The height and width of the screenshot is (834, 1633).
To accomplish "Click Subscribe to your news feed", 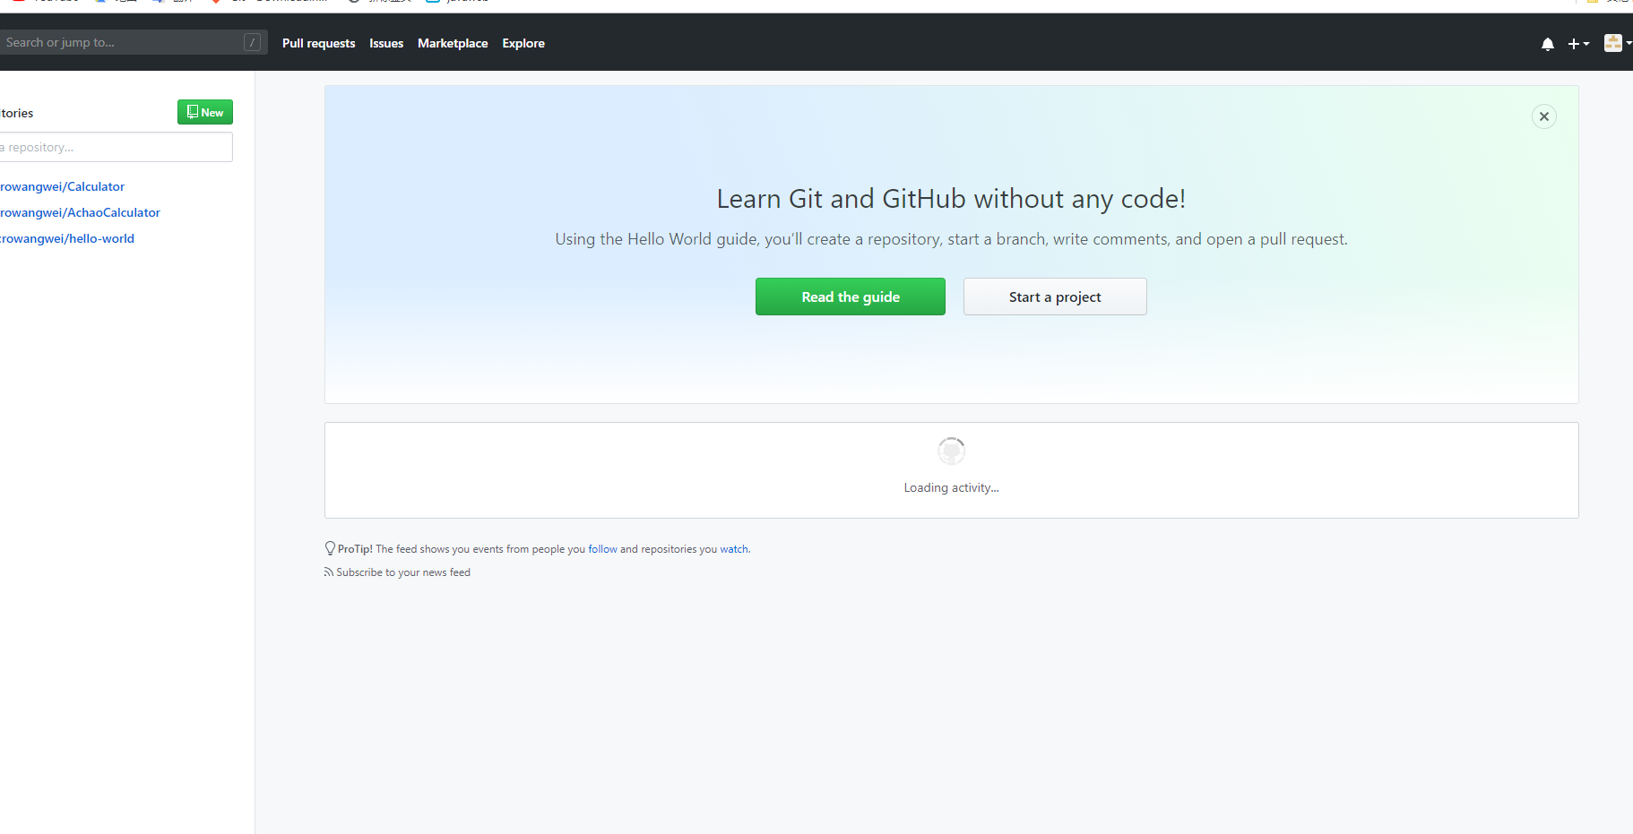I will 403,572.
